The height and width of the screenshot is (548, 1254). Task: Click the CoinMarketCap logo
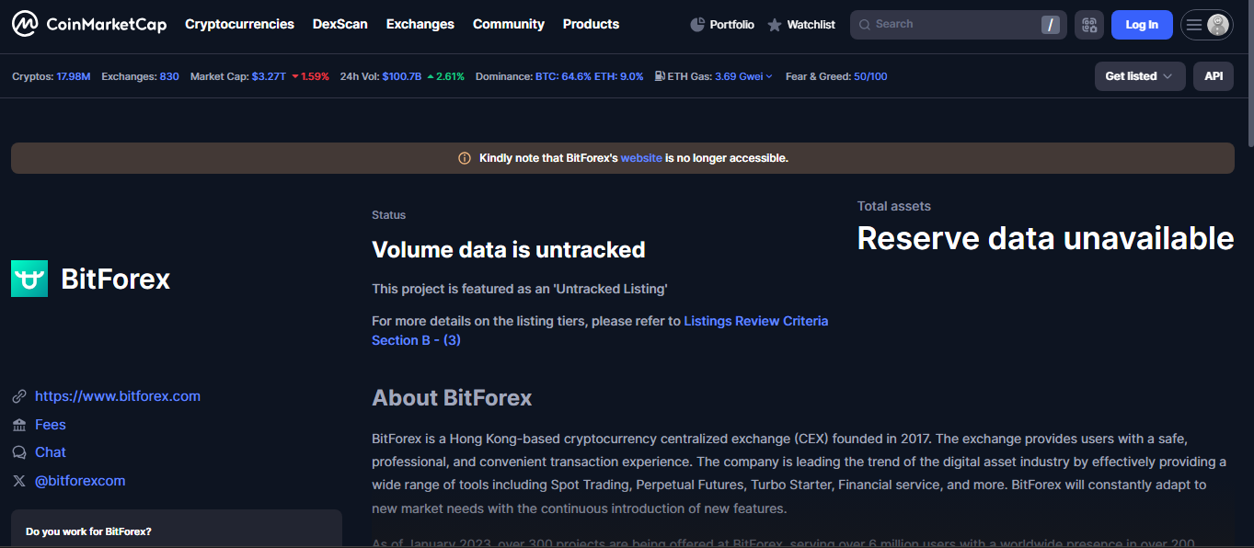(x=89, y=24)
